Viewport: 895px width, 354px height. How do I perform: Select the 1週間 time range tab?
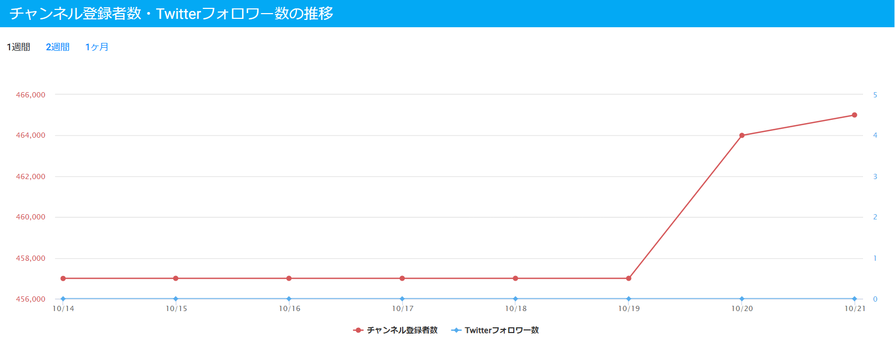(x=18, y=47)
